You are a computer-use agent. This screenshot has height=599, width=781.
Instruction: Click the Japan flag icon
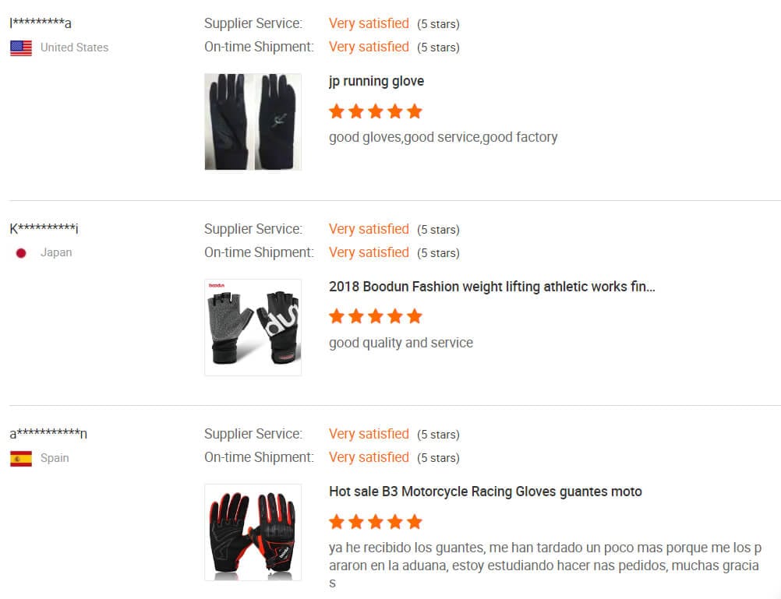[x=21, y=253]
